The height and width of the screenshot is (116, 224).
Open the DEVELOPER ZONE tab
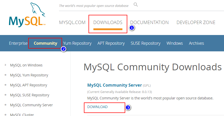click(x=196, y=22)
